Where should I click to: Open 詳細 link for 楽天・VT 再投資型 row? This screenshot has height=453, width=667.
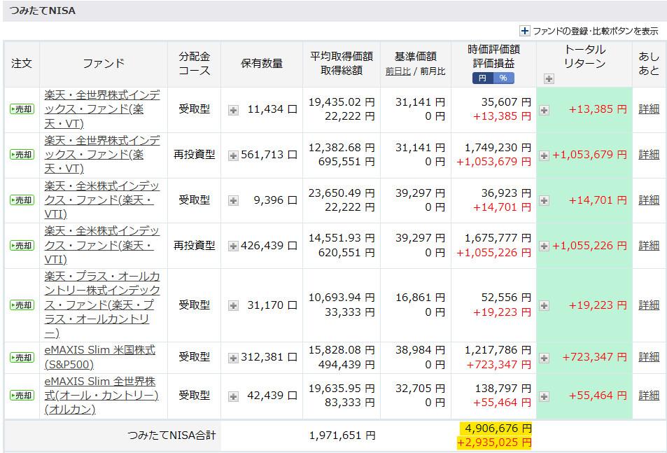648,155
